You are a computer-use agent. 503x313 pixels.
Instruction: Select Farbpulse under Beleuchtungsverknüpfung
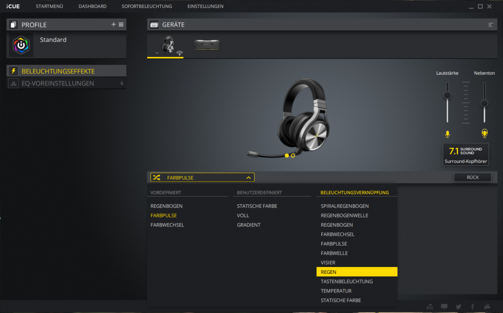(x=334, y=244)
